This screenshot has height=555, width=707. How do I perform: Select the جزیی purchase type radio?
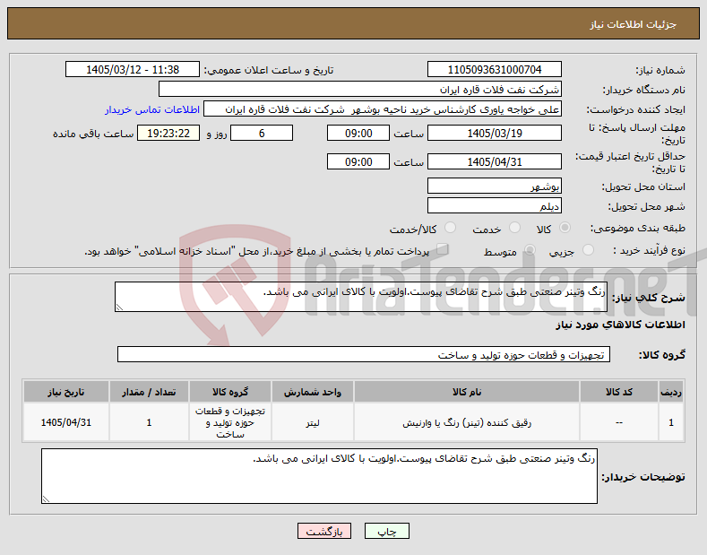(588, 250)
